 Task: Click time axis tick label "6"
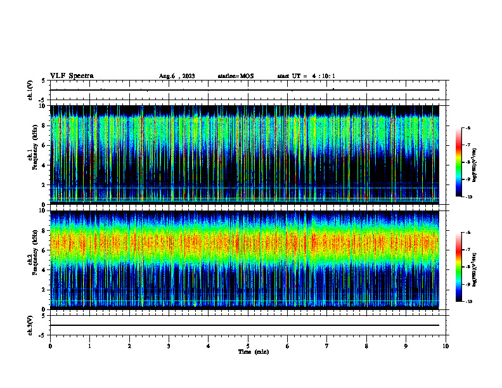[x=288, y=346]
